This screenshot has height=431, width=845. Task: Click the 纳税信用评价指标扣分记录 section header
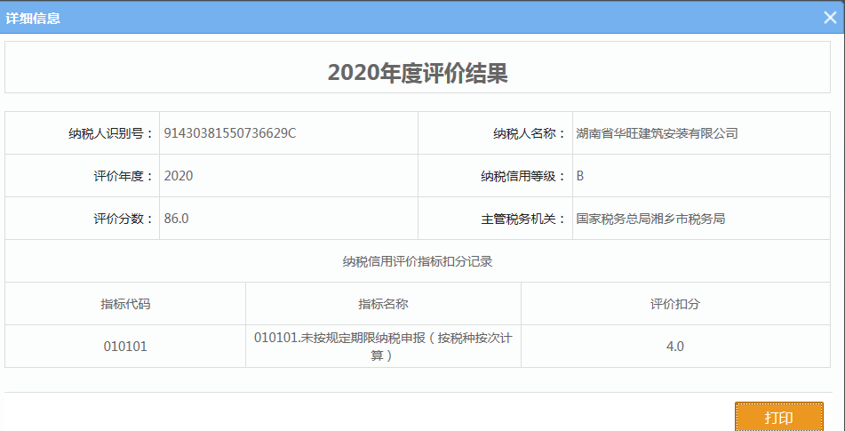pyautogui.click(x=418, y=261)
